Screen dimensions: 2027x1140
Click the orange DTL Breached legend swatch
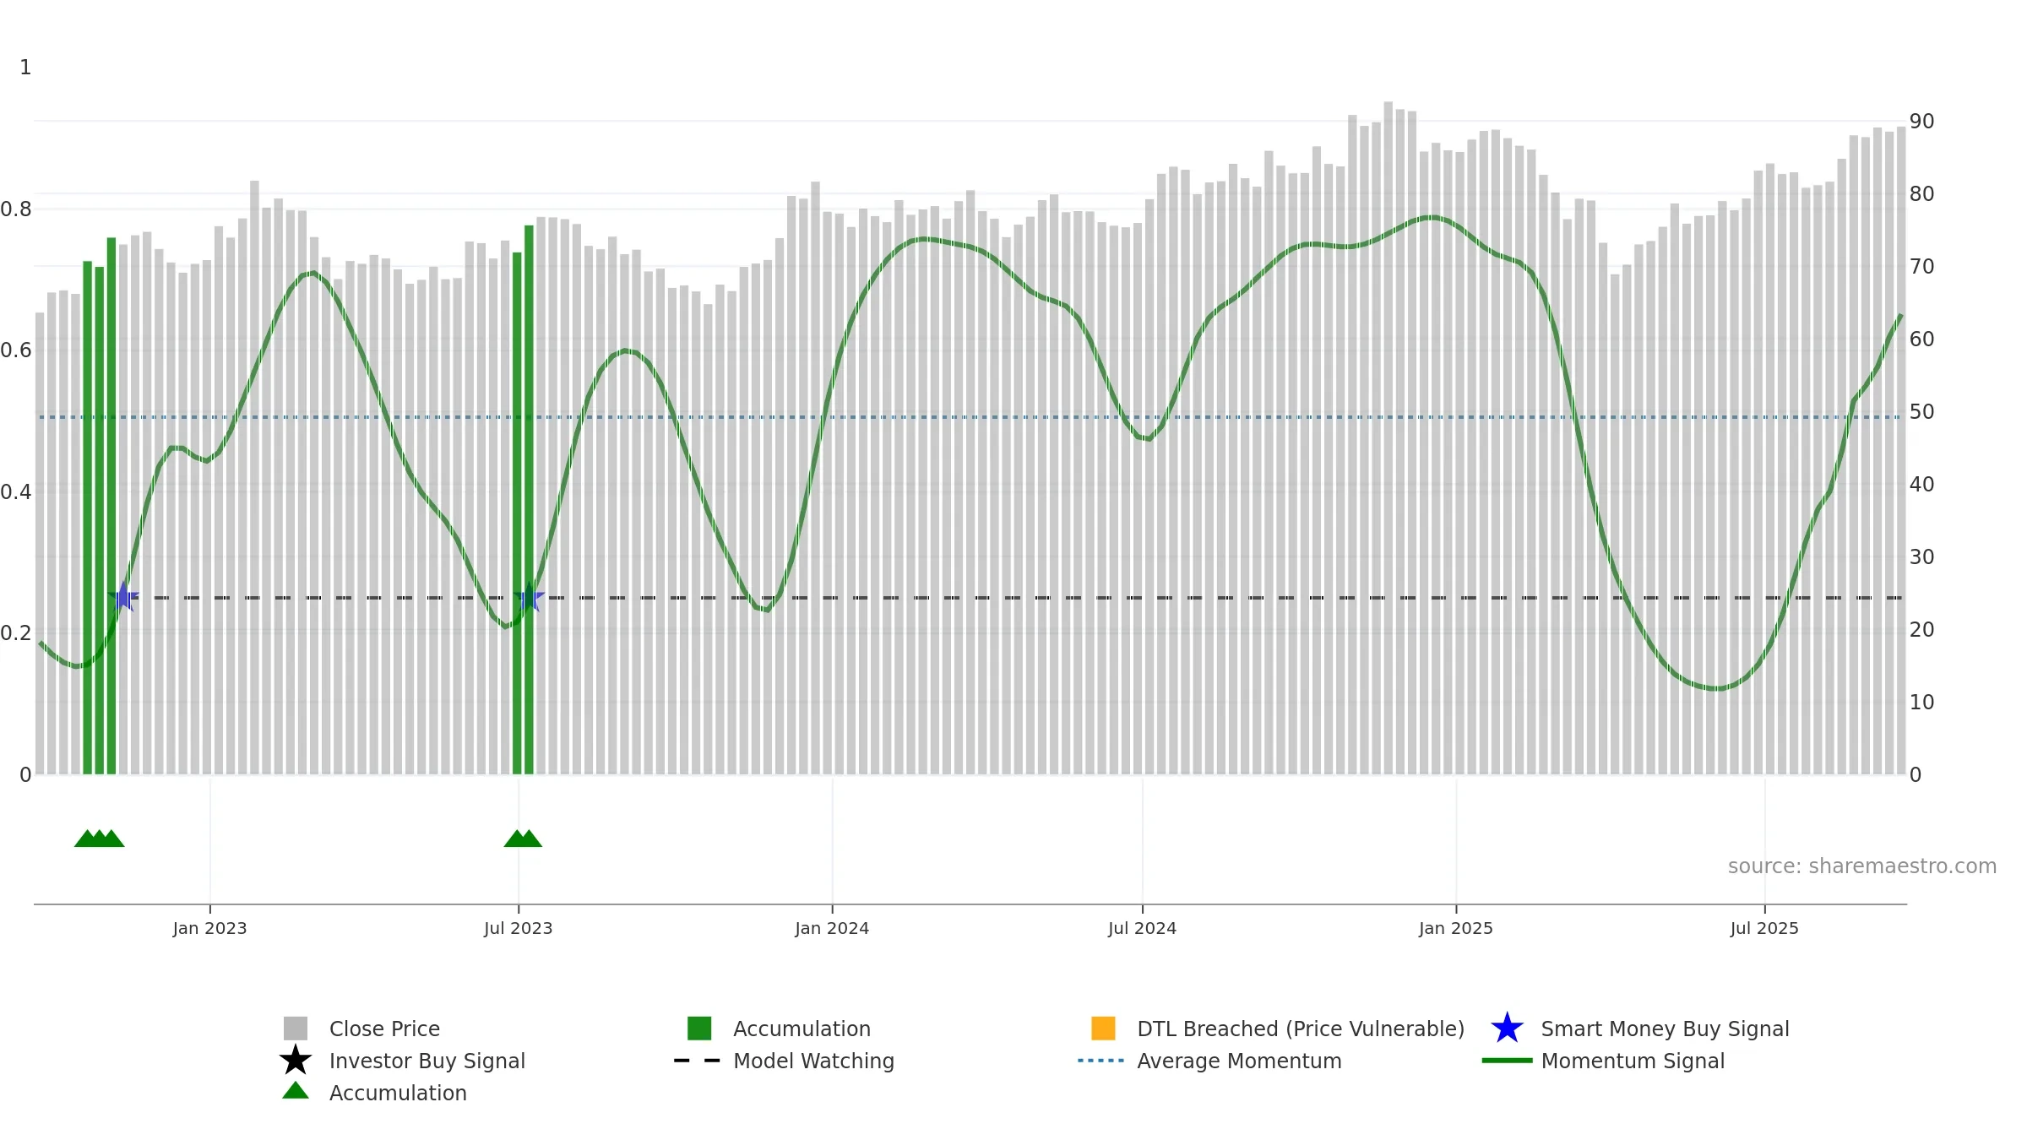1103,1029
